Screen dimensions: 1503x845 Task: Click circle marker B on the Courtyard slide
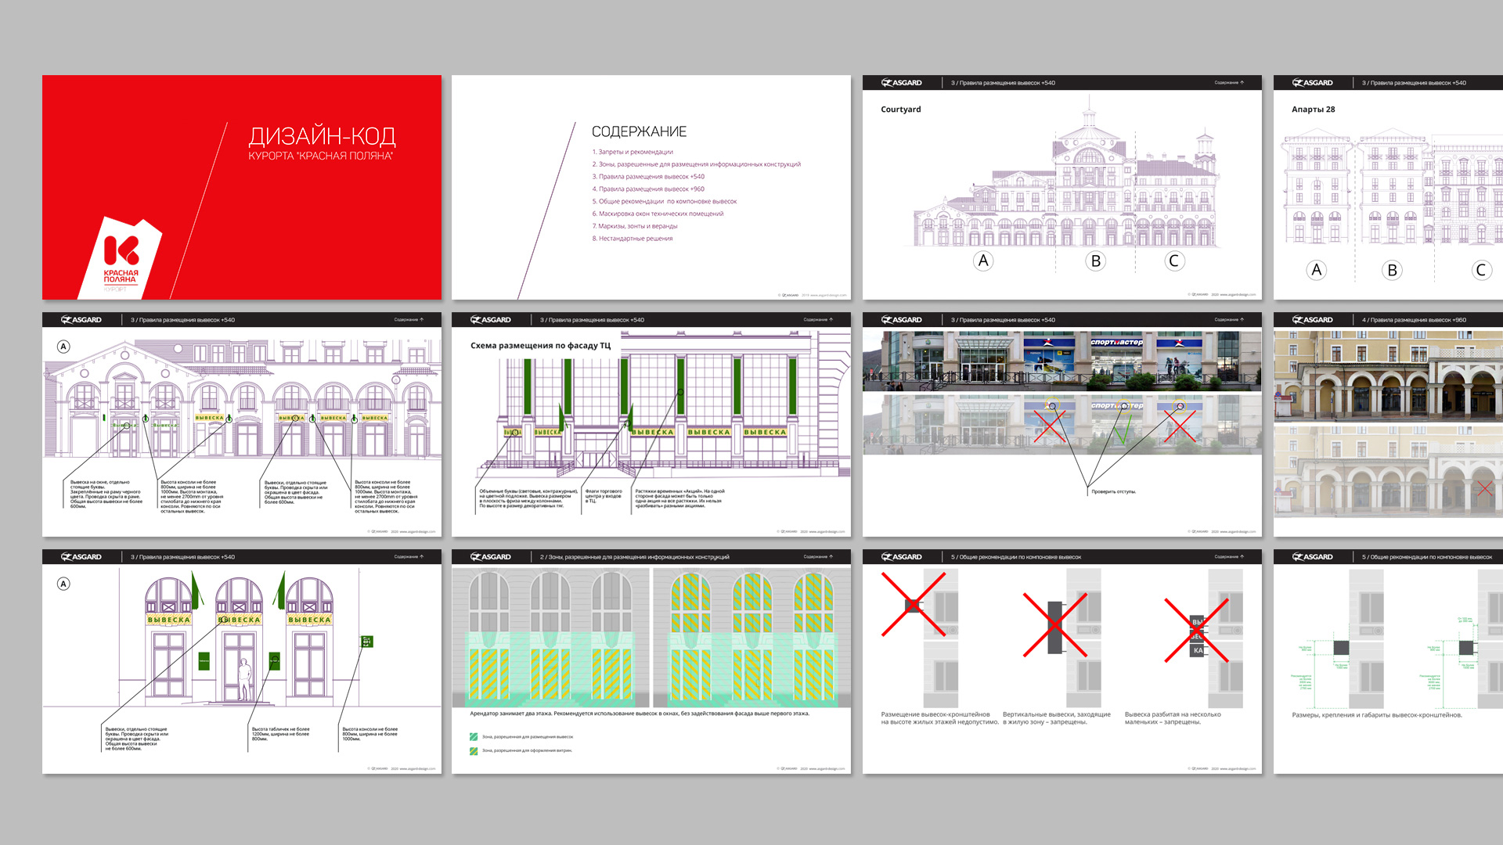1096,261
